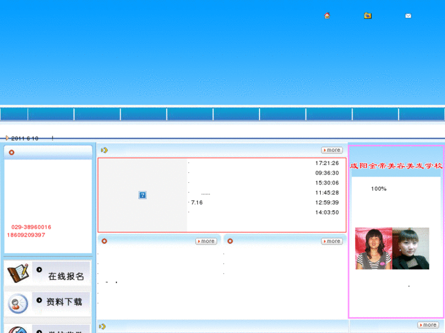Click 'more' in the middle-right panel

[332, 241]
